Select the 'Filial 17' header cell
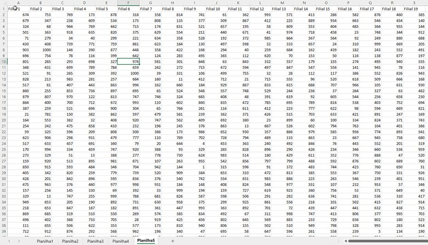The width and height of the screenshot is (428, 245). pos(370,9)
